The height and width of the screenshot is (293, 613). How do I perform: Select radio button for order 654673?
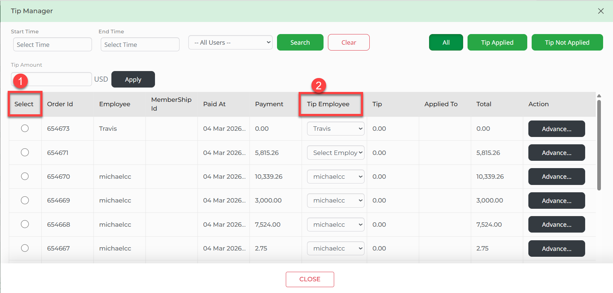tap(25, 128)
